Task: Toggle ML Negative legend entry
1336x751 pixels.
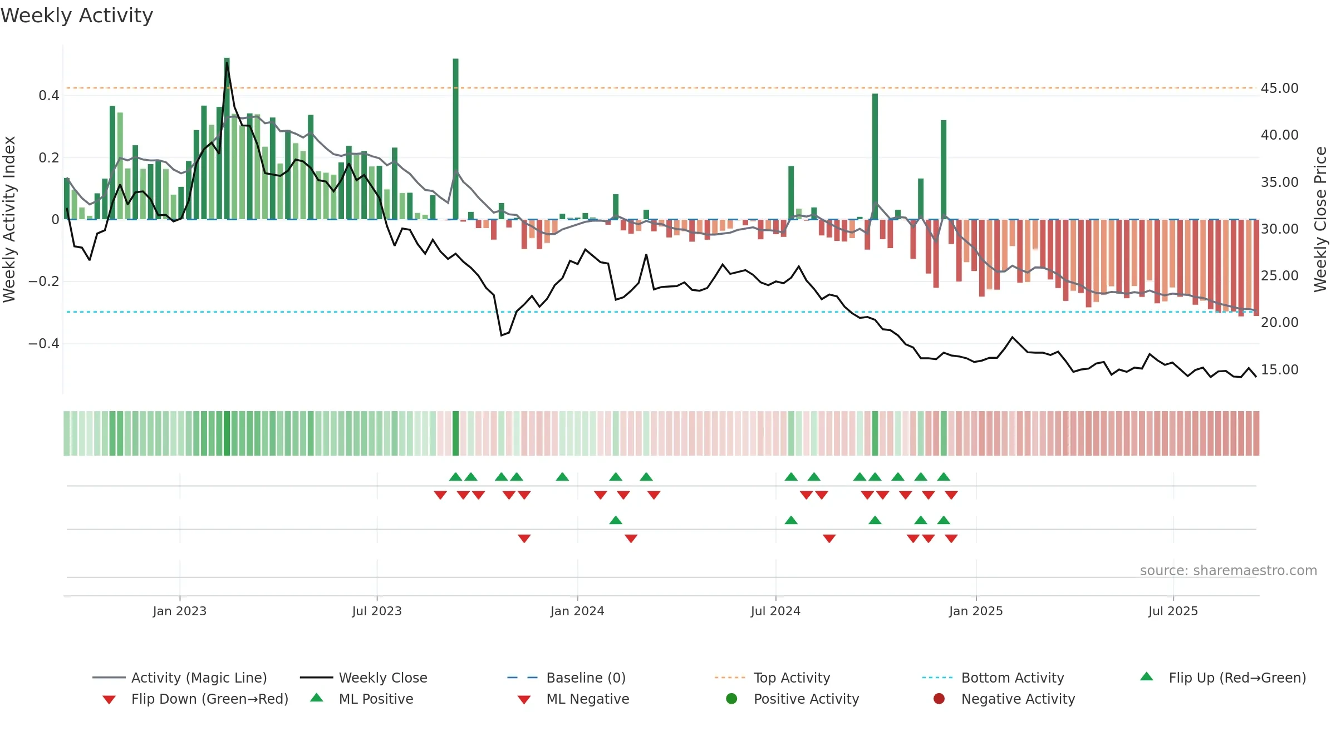Action: pos(573,699)
